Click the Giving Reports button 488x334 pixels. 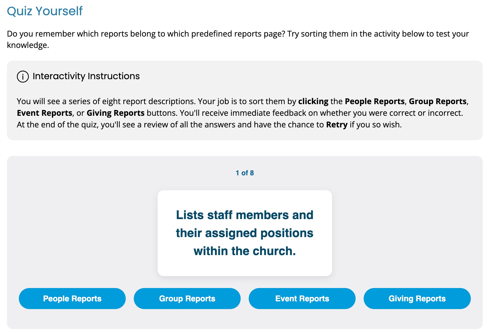(x=417, y=299)
